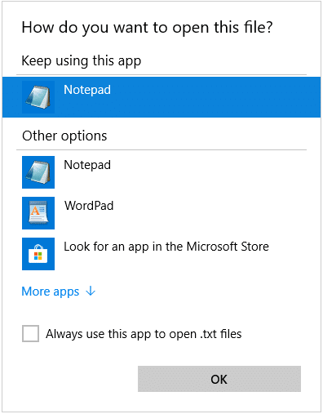Image resolution: width=323 pixels, height=414 pixels.
Task: Confirm the choice with the OK button
Action: click(219, 379)
